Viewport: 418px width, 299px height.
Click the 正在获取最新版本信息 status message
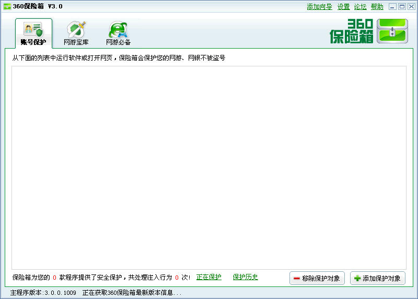coord(132,293)
